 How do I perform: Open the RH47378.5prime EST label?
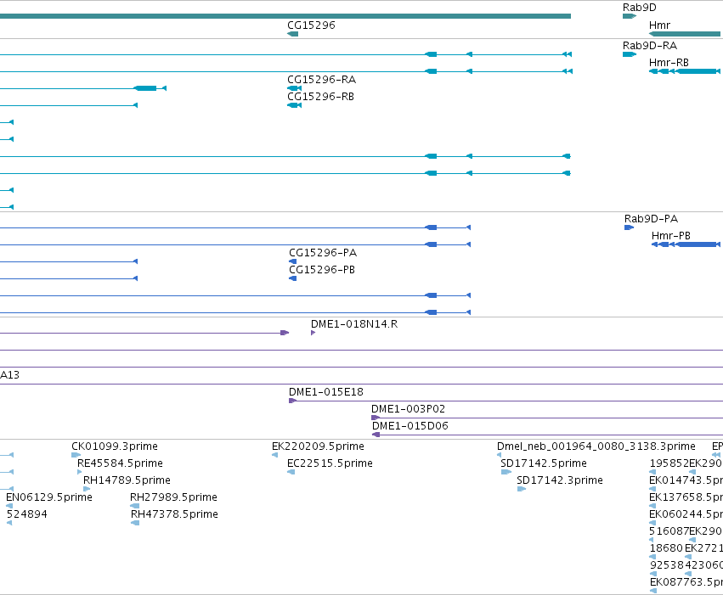(x=174, y=514)
